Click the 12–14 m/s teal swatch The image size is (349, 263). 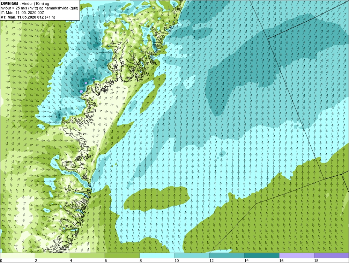[227, 255]
